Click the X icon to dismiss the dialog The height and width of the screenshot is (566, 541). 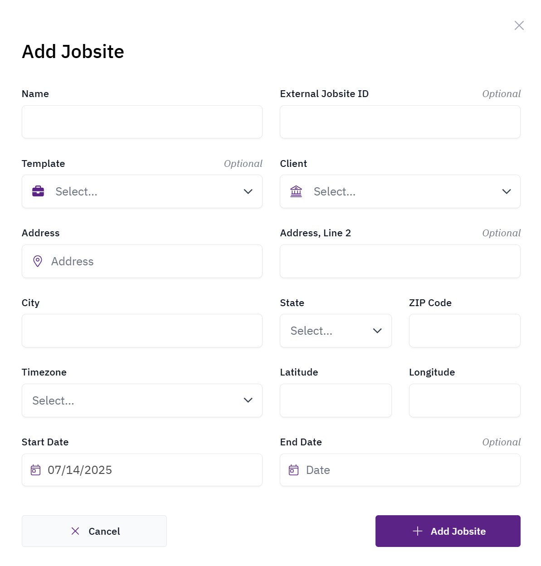coord(519,25)
